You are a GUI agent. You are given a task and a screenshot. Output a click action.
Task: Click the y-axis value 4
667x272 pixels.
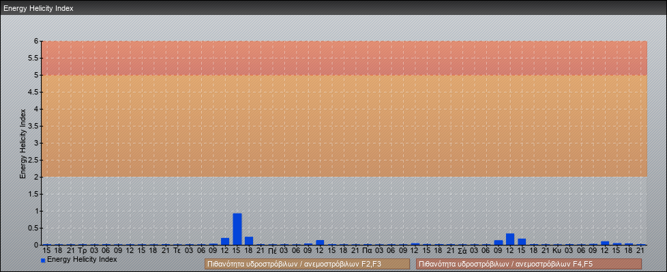coord(37,109)
